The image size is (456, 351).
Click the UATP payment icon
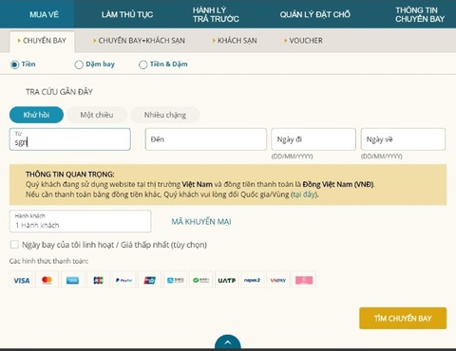click(x=227, y=280)
